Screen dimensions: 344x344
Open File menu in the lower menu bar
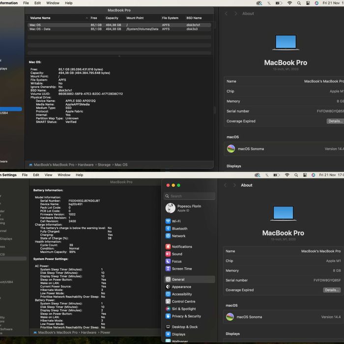tap(25, 175)
